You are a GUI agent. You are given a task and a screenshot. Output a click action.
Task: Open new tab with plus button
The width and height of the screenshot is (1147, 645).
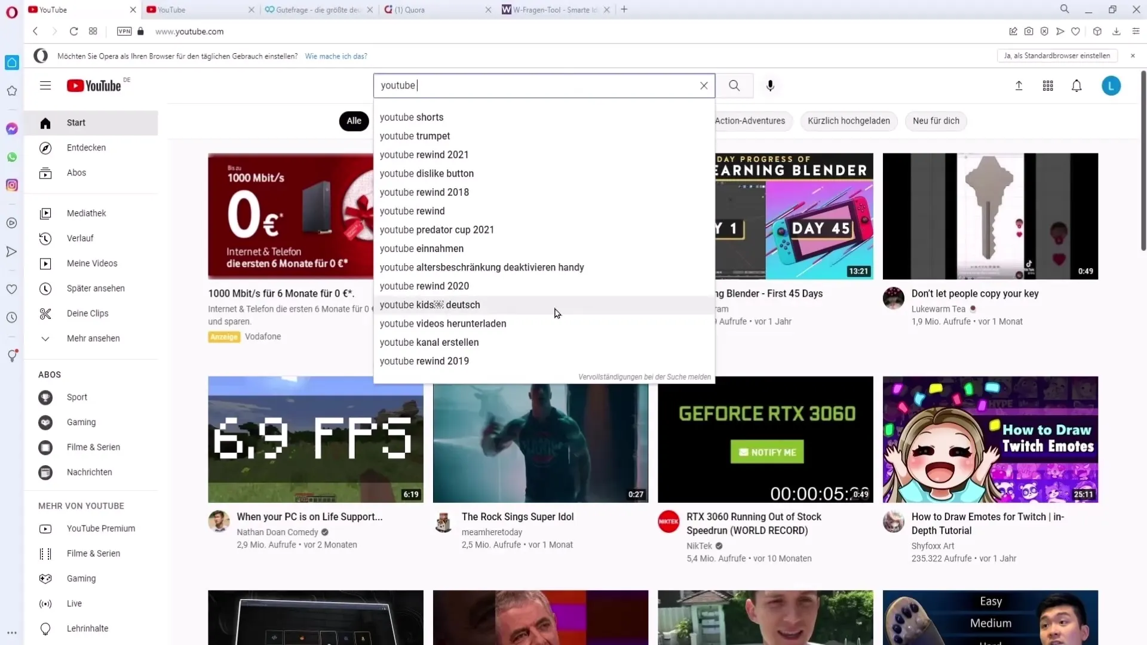click(x=624, y=9)
